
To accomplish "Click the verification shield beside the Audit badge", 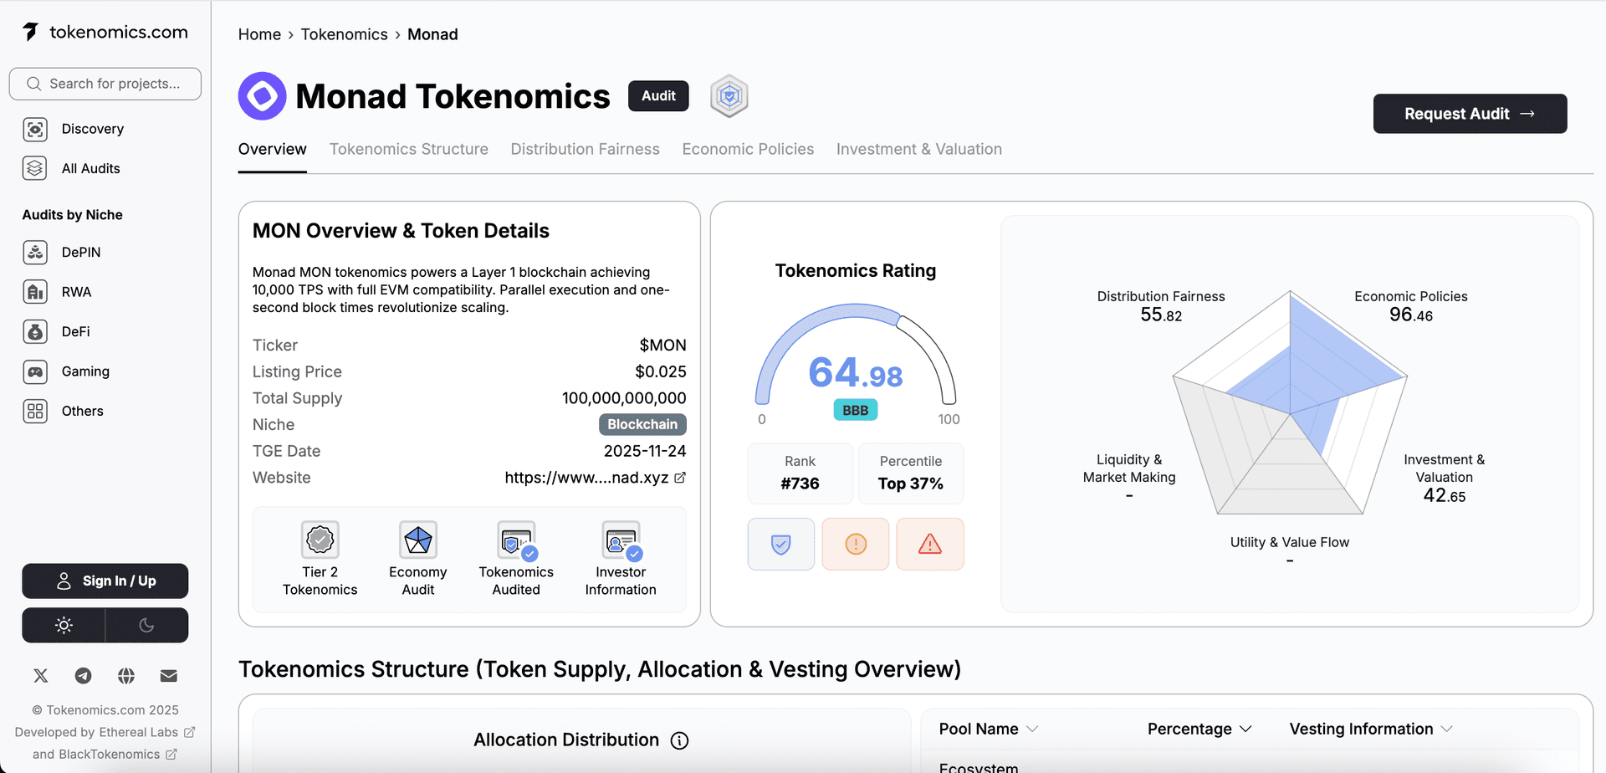I will coord(728,95).
